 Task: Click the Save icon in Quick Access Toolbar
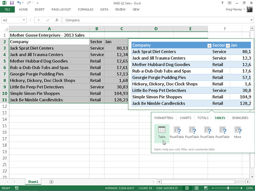[x=11, y=3]
